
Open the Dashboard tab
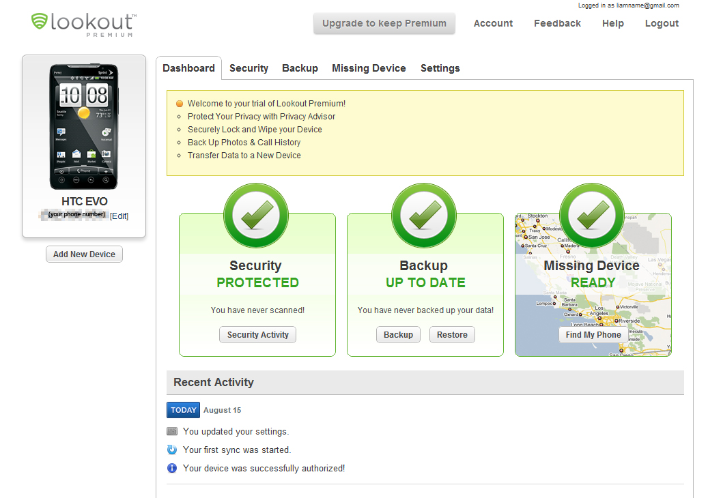188,68
